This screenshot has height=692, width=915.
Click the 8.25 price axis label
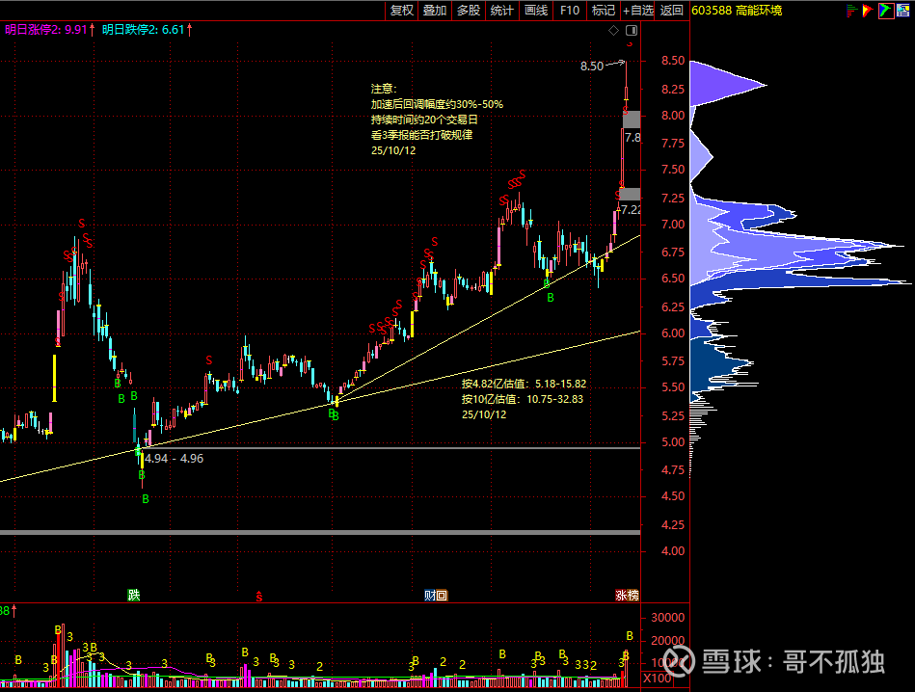tap(673, 89)
